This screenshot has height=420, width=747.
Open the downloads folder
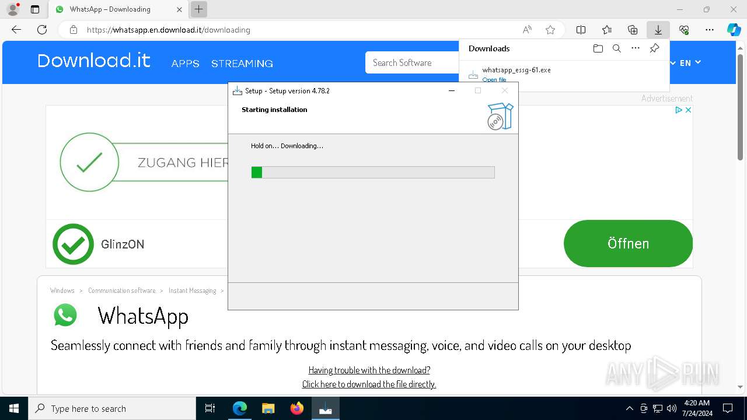pos(598,48)
